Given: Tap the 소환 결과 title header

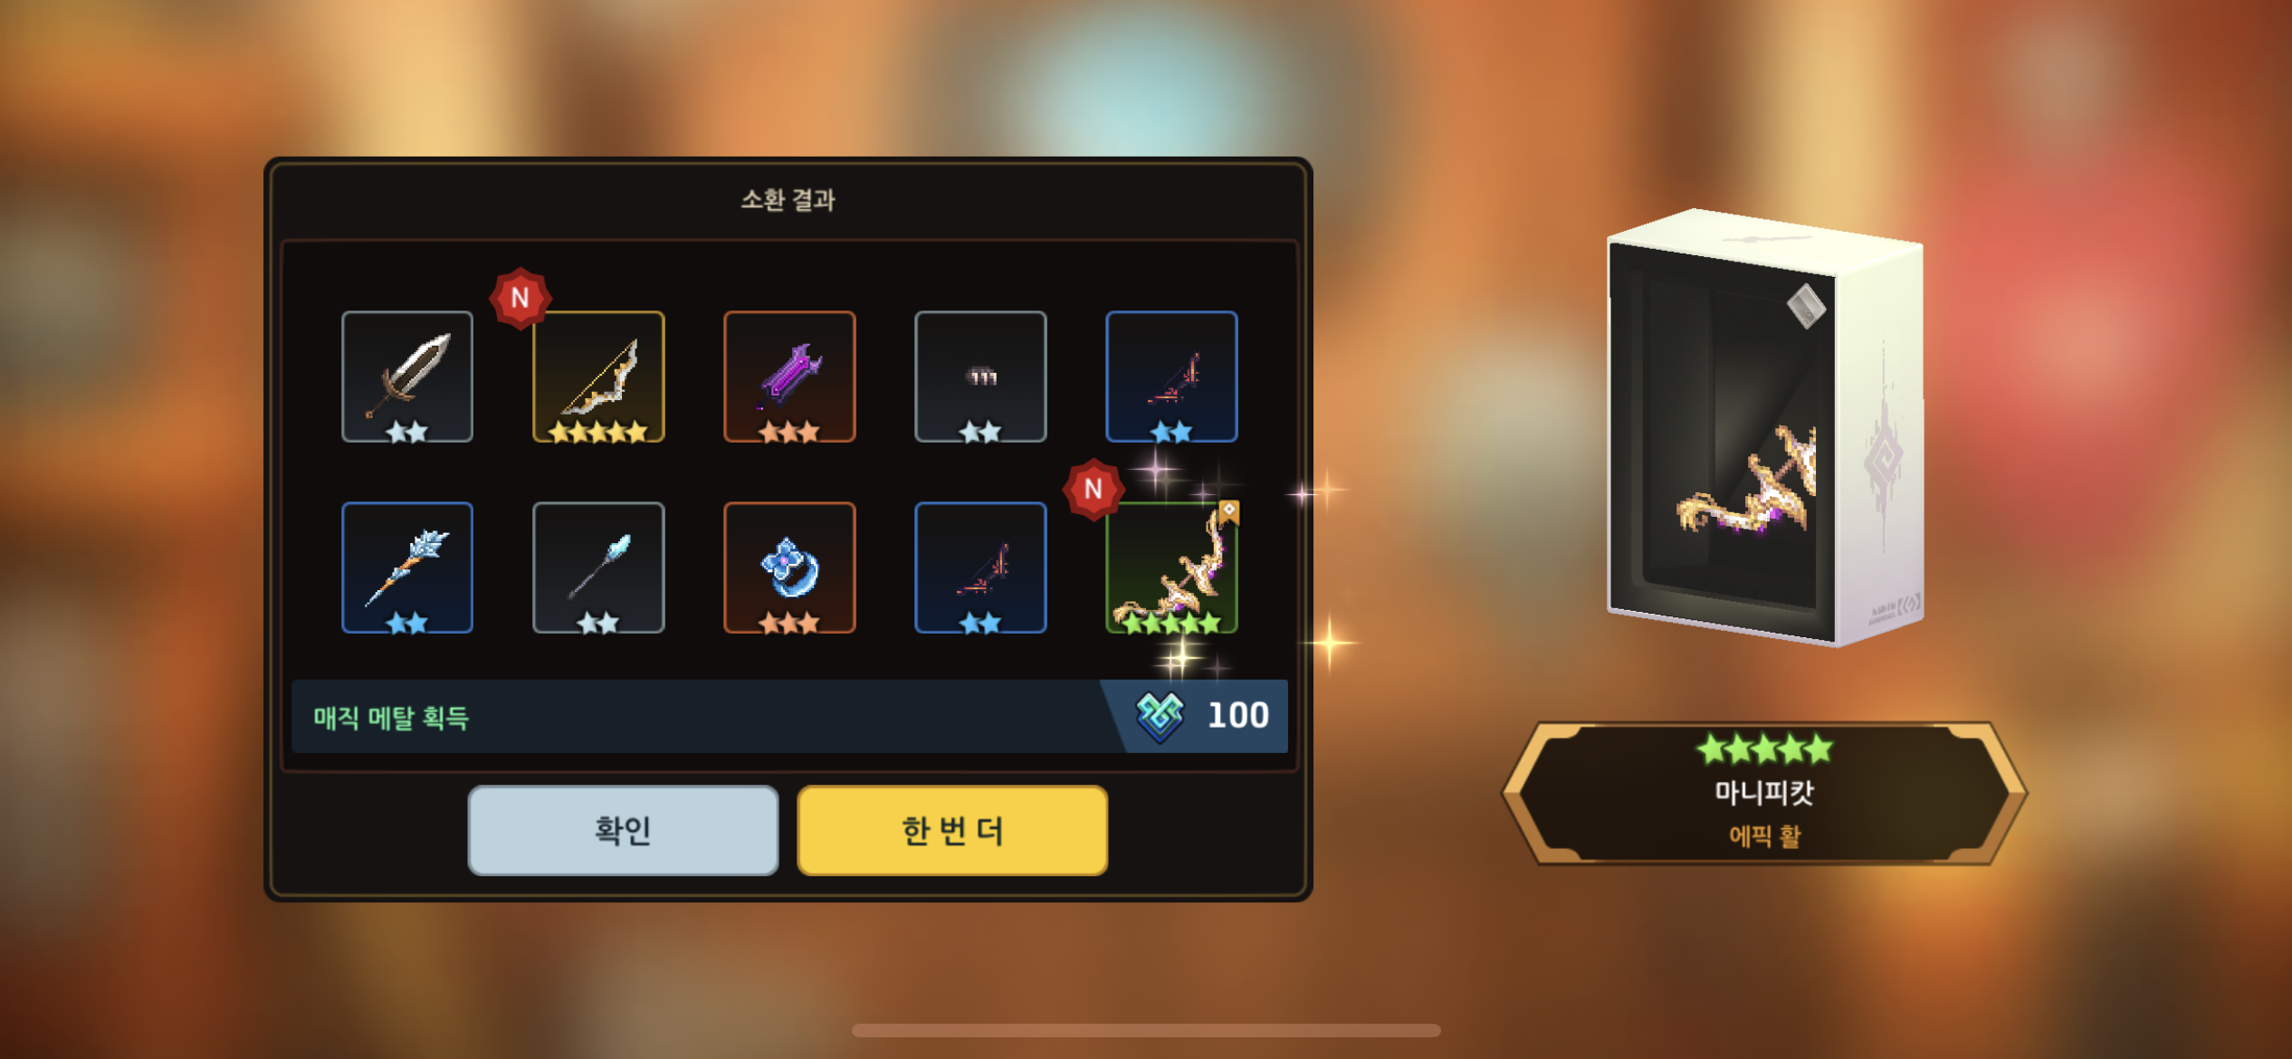Looking at the screenshot, I should (788, 200).
